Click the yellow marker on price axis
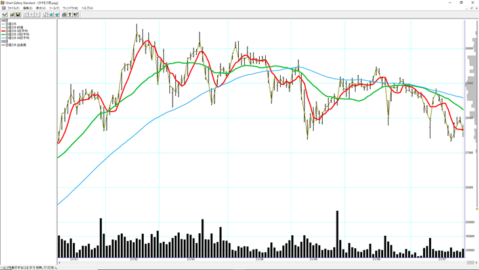The height and width of the screenshot is (270, 479). 477,209
